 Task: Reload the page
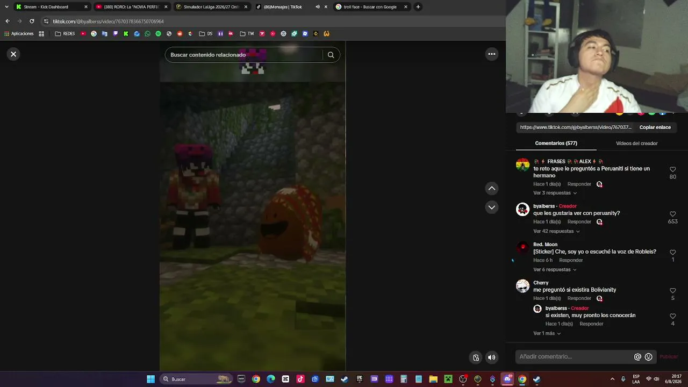click(x=32, y=21)
